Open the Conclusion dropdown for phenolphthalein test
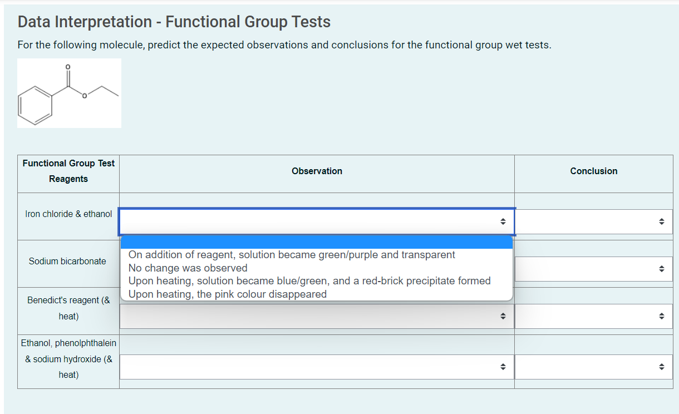The height and width of the screenshot is (414, 679). 593,366
